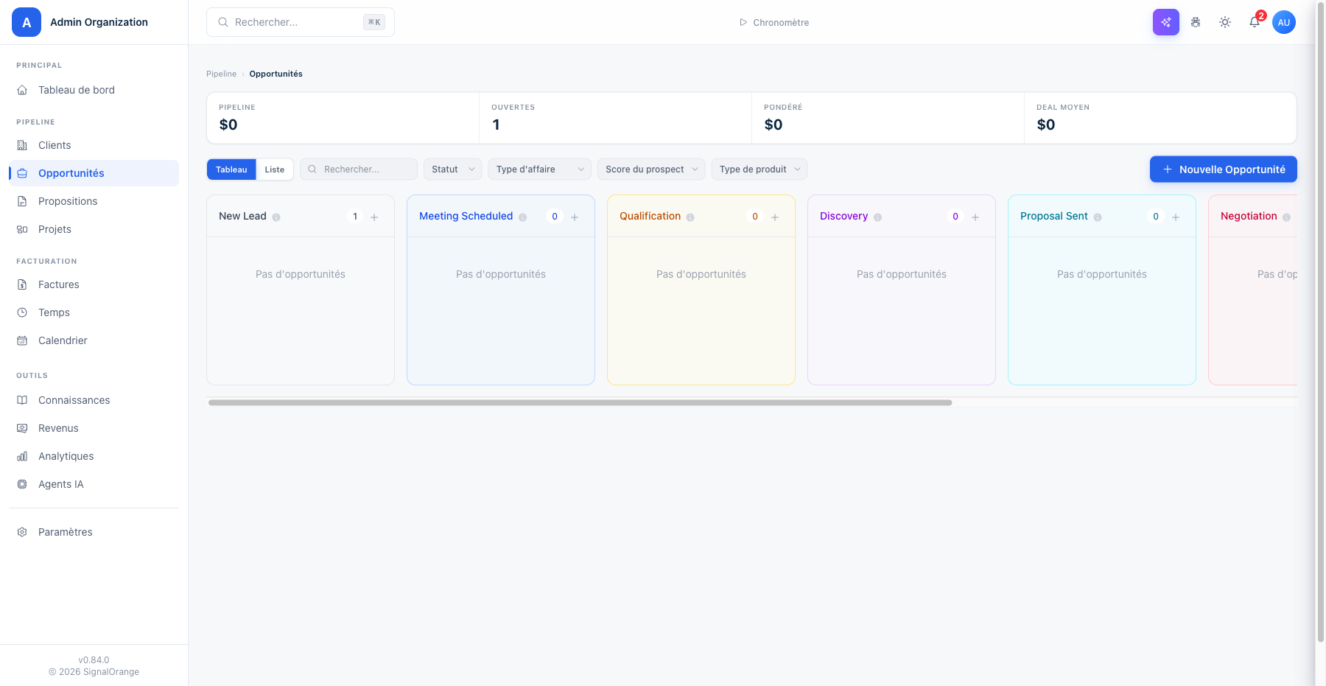Add an opportunity in Qualification column
The width and height of the screenshot is (1326, 686).
pyautogui.click(x=775, y=217)
